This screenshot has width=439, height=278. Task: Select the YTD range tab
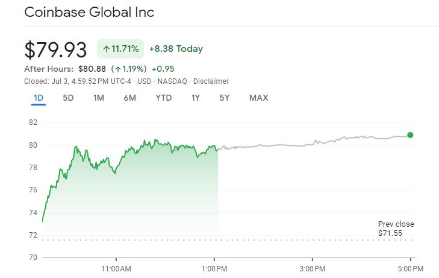pyautogui.click(x=163, y=98)
